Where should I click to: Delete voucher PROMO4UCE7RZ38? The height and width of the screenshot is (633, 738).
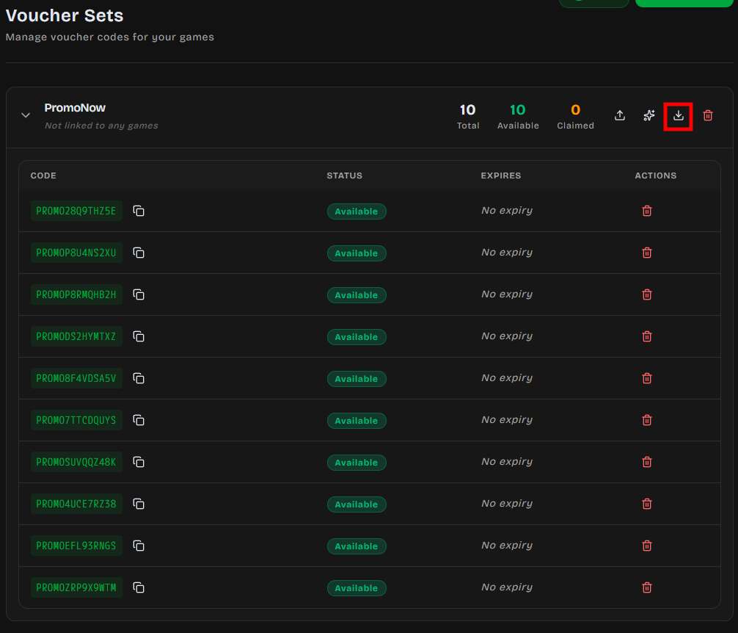pos(647,504)
